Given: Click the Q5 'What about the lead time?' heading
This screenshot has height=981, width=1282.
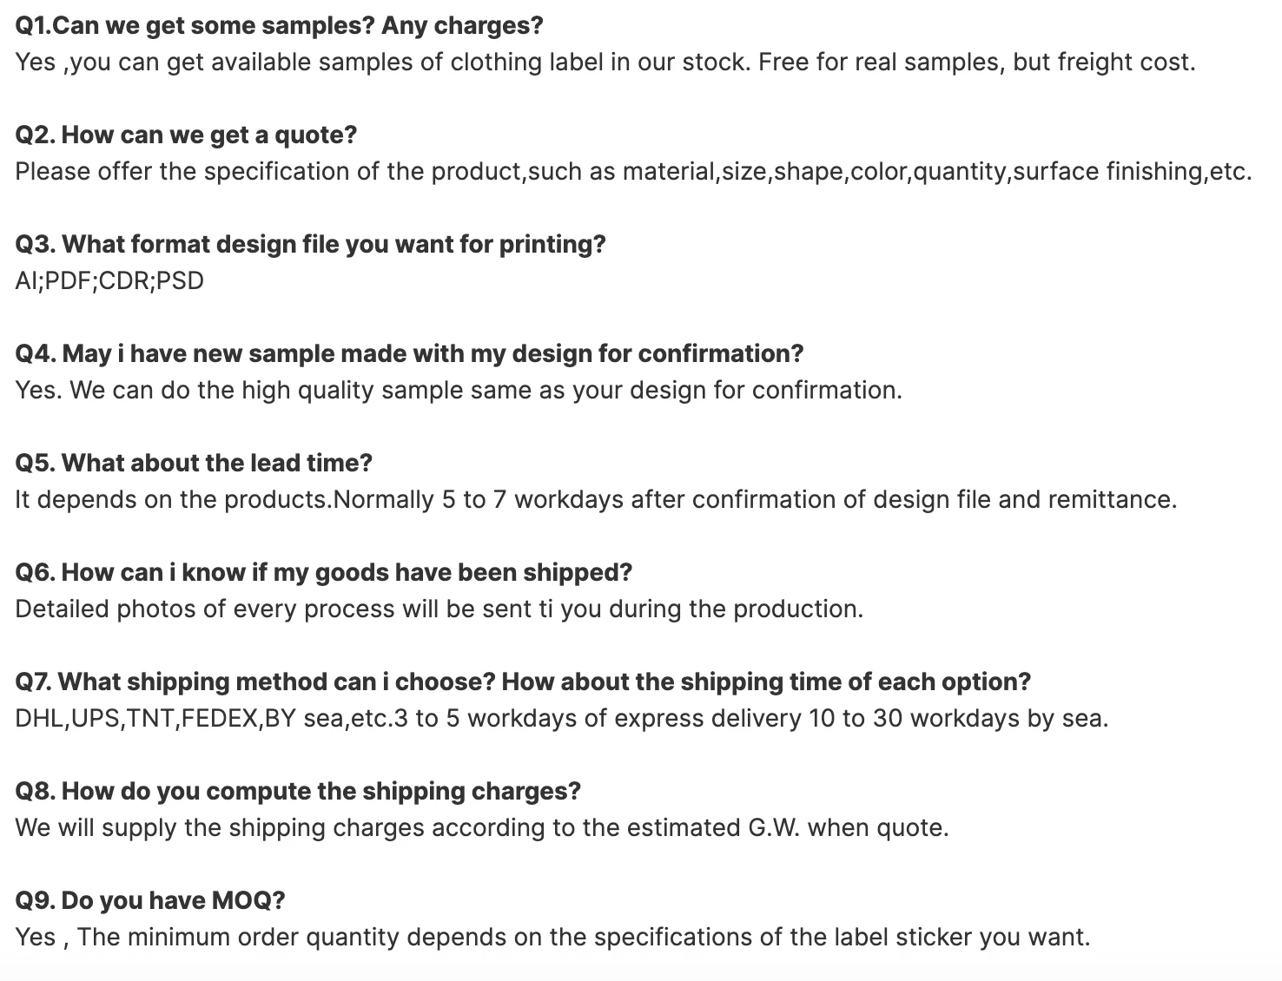Looking at the screenshot, I should tap(194, 463).
